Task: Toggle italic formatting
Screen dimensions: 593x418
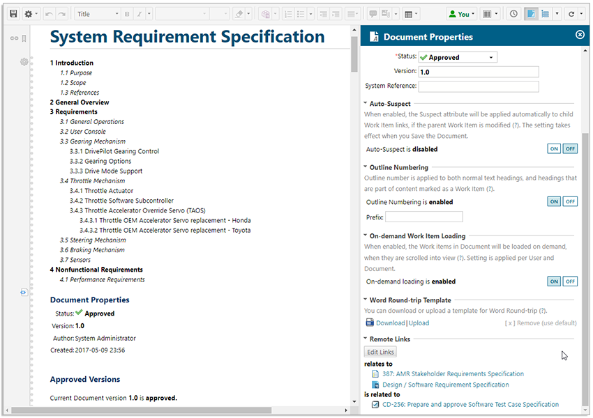Action: tap(140, 14)
